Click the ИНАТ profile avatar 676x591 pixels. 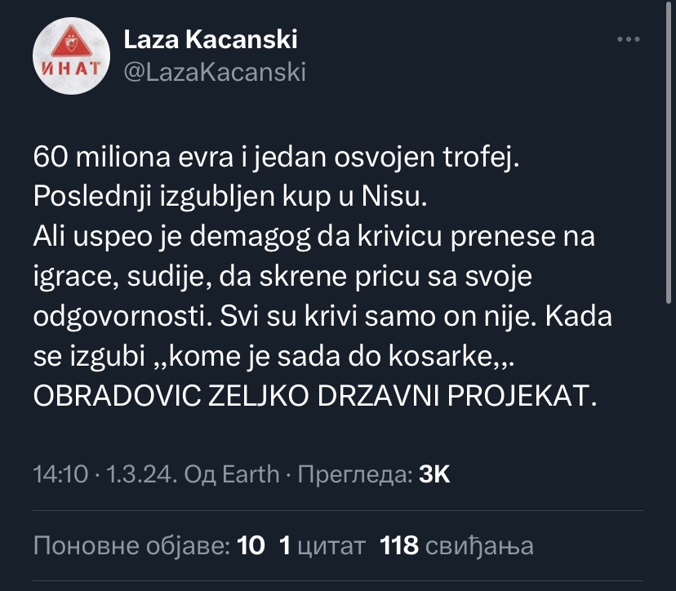70,57
